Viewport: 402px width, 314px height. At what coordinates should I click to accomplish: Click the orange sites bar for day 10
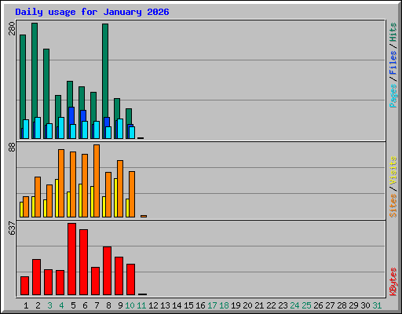(x=132, y=194)
